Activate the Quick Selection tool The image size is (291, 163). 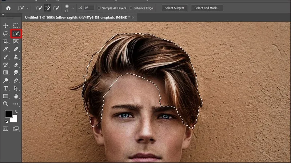pyautogui.click(x=16, y=34)
